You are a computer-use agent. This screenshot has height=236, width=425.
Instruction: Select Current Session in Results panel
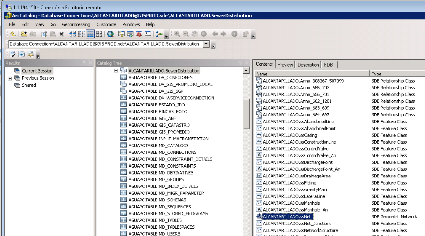[x=37, y=71]
